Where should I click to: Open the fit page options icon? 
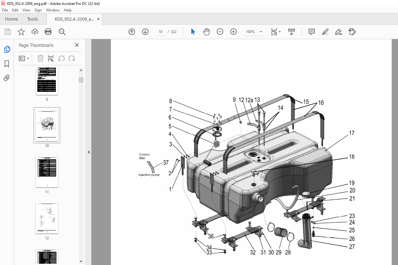pyautogui.click(x=274, y=32)
